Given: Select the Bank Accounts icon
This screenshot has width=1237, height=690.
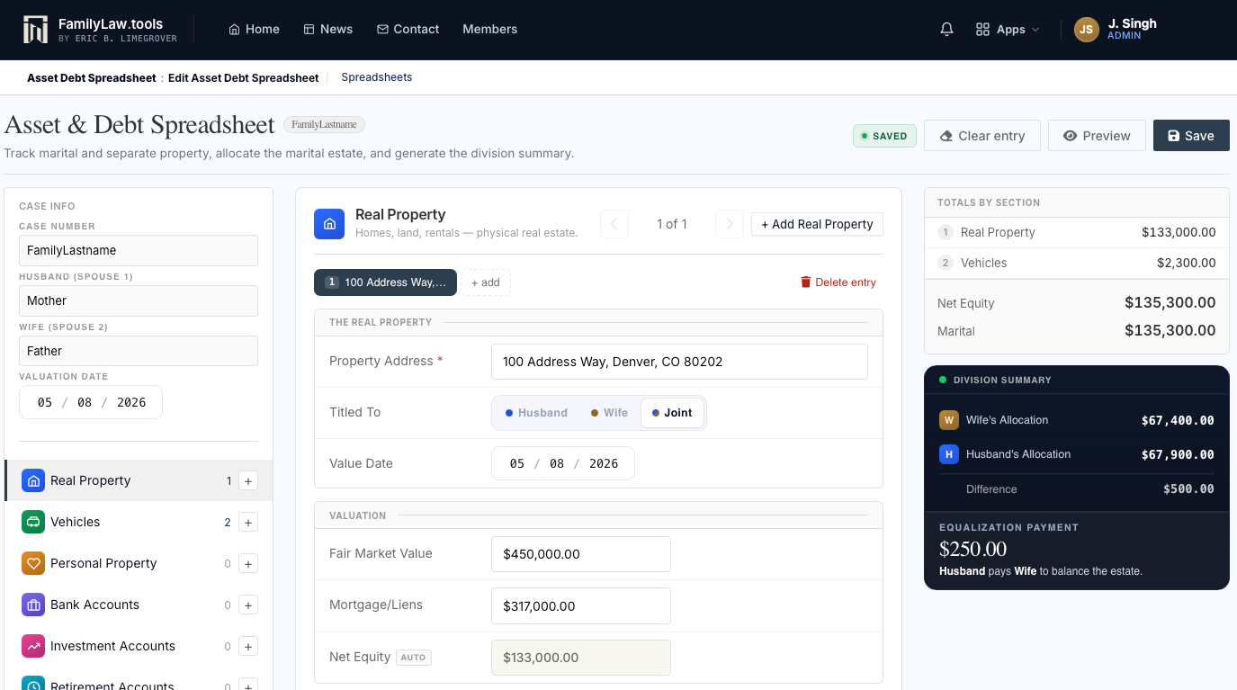Looking at the screenshot, I should pos(33,605).
